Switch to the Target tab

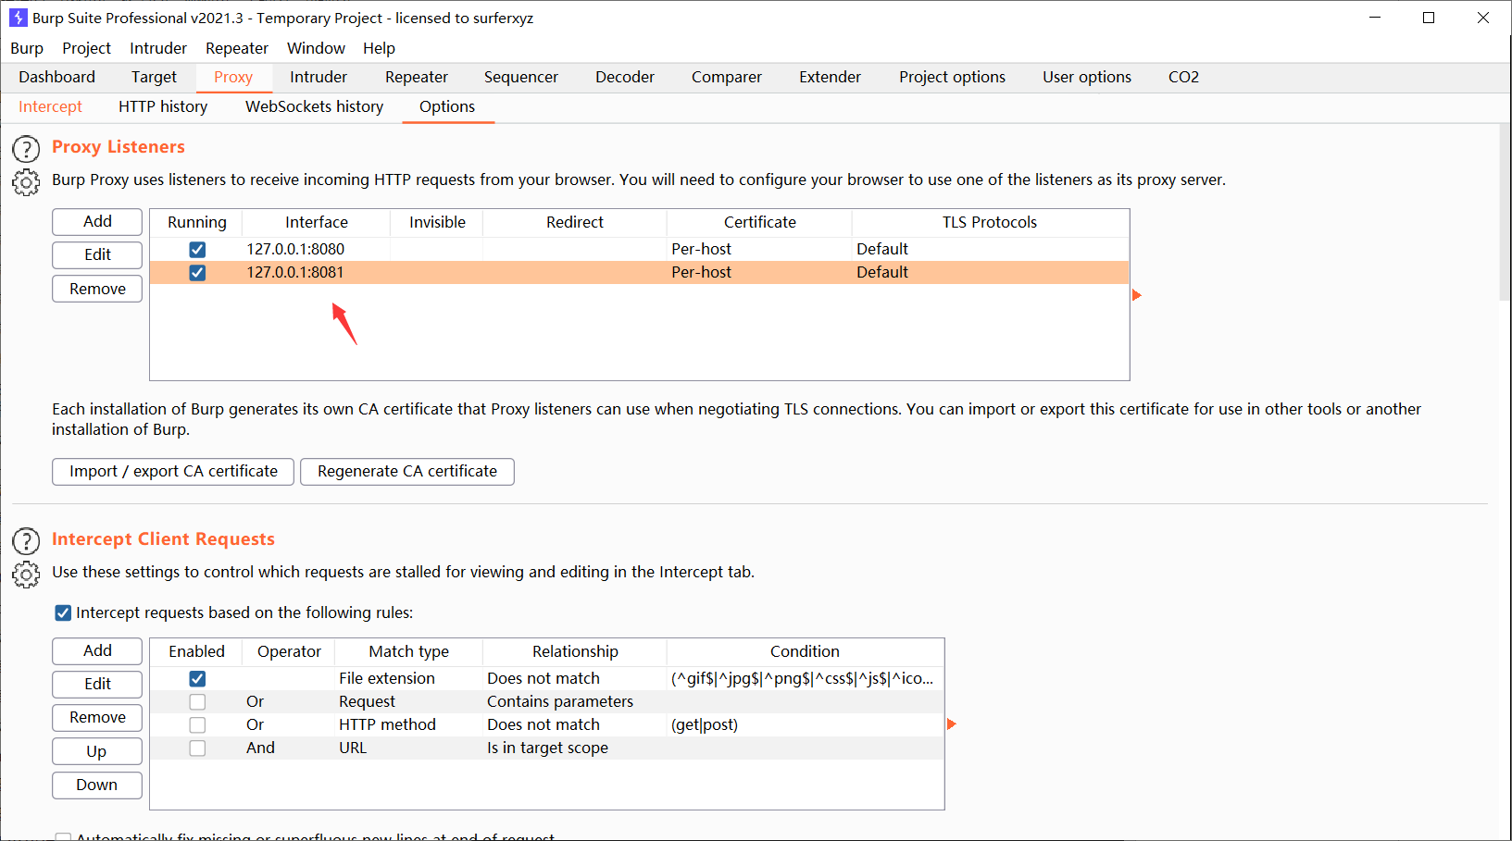(154, 77)
